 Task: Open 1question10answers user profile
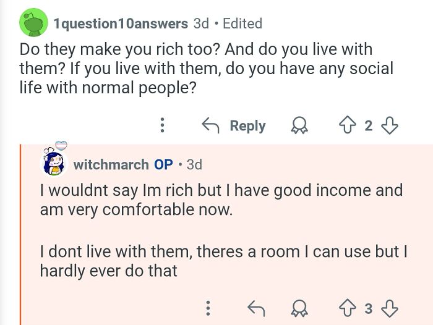click(121, 23)
